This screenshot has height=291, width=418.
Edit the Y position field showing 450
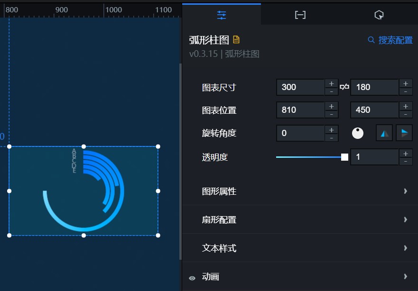(374, 109)
